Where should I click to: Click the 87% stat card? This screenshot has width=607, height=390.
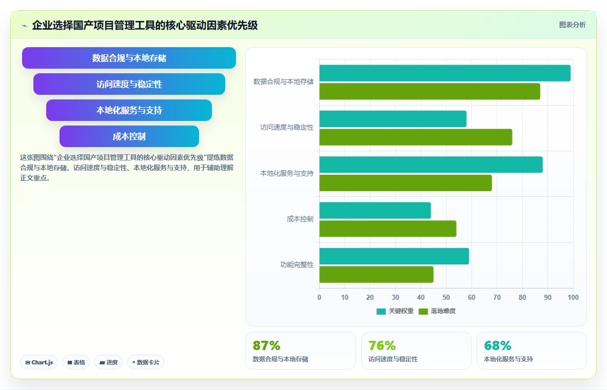[x=300, y=351]
